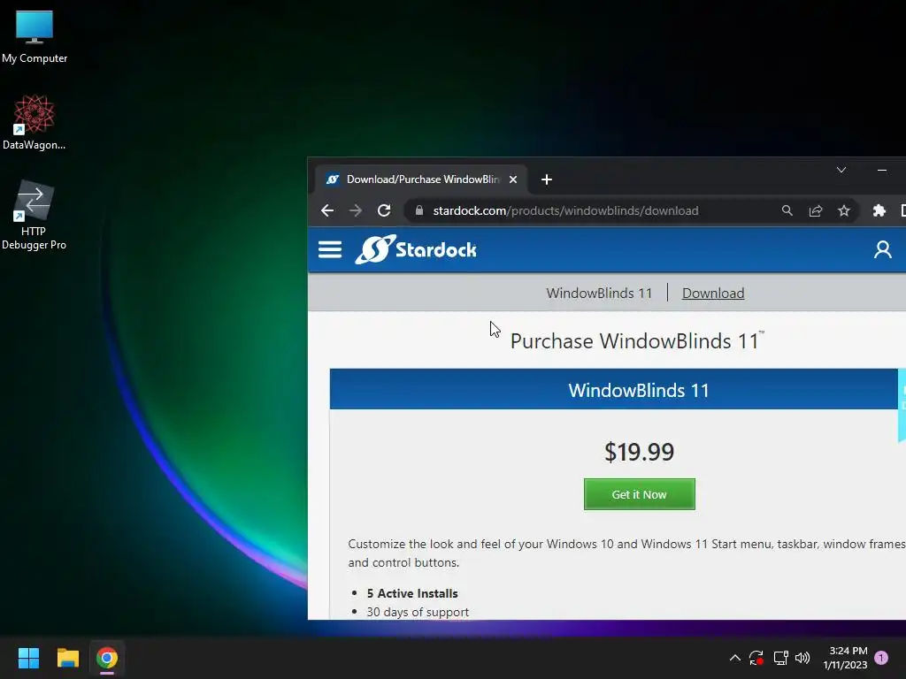Screen dimensions: 906x679
Task: Go back in Chrome browser
Action: coord(327,210)
